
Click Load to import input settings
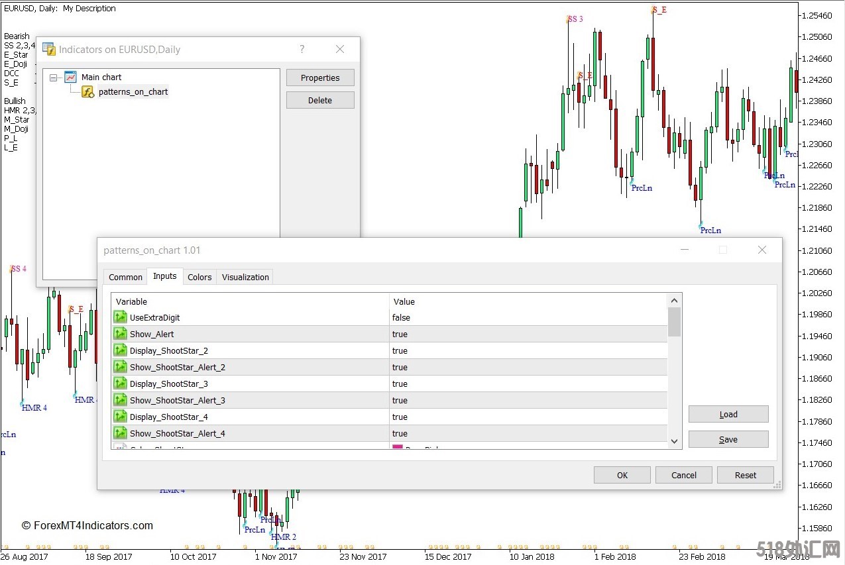(x=728, y=414)
